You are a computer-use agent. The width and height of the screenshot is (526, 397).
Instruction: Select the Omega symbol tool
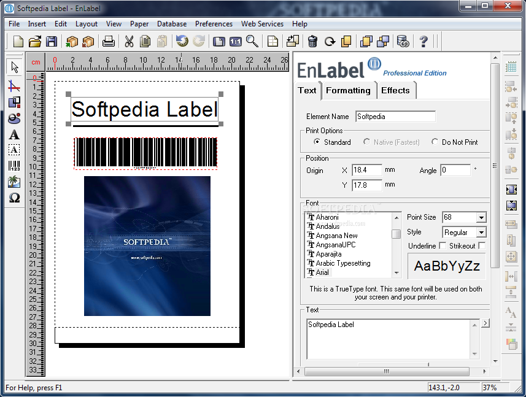pyautogui.click(x=14, y=198)
